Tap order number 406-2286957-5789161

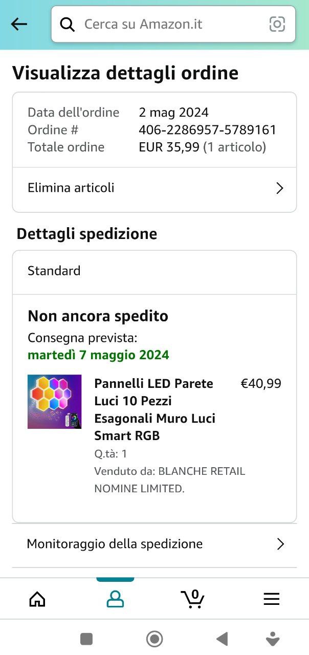[207, 130]
